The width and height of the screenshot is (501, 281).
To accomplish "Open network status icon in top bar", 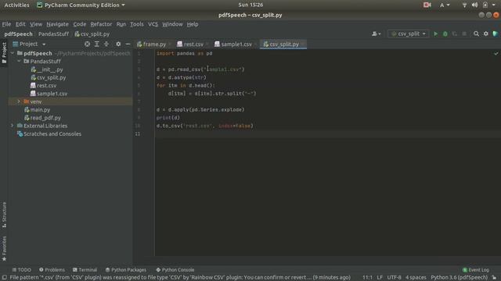I will pos(464,5).
